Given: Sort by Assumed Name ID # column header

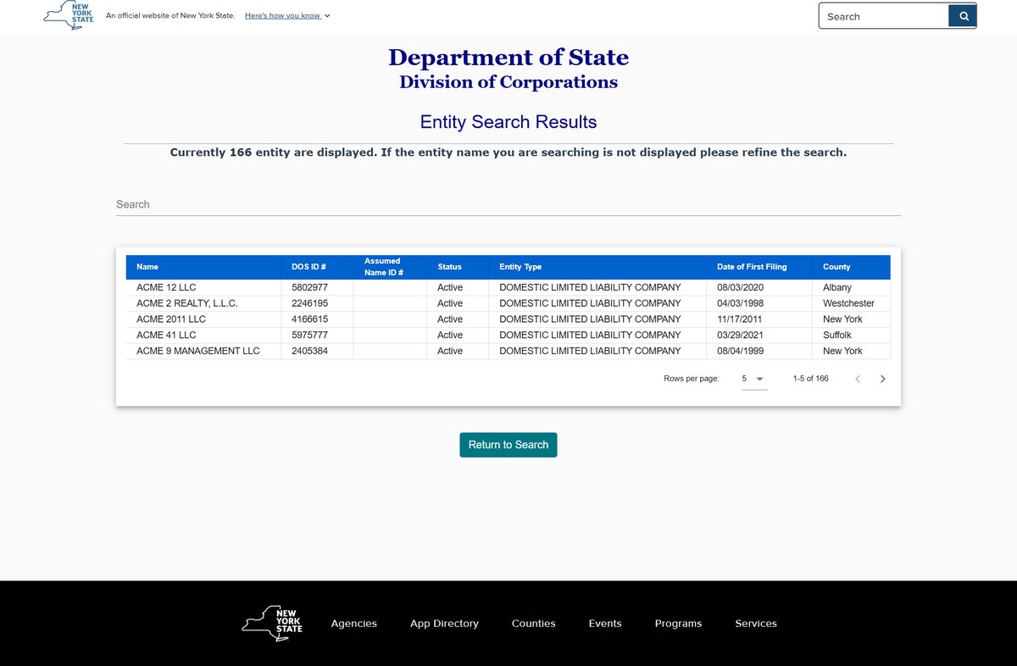Looking at the screenshot, I should tap(384, 267).
